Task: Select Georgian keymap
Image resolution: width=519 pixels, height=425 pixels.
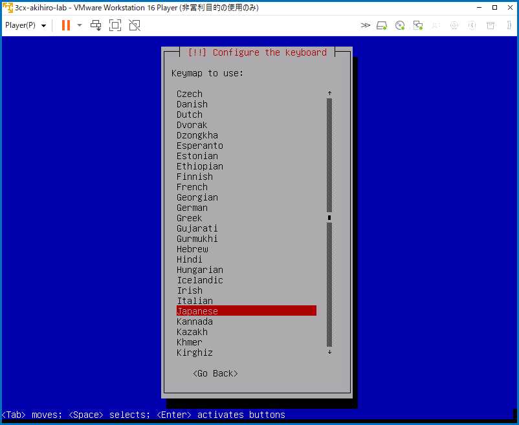Action: pyautogui.click(x=247, y=197)
